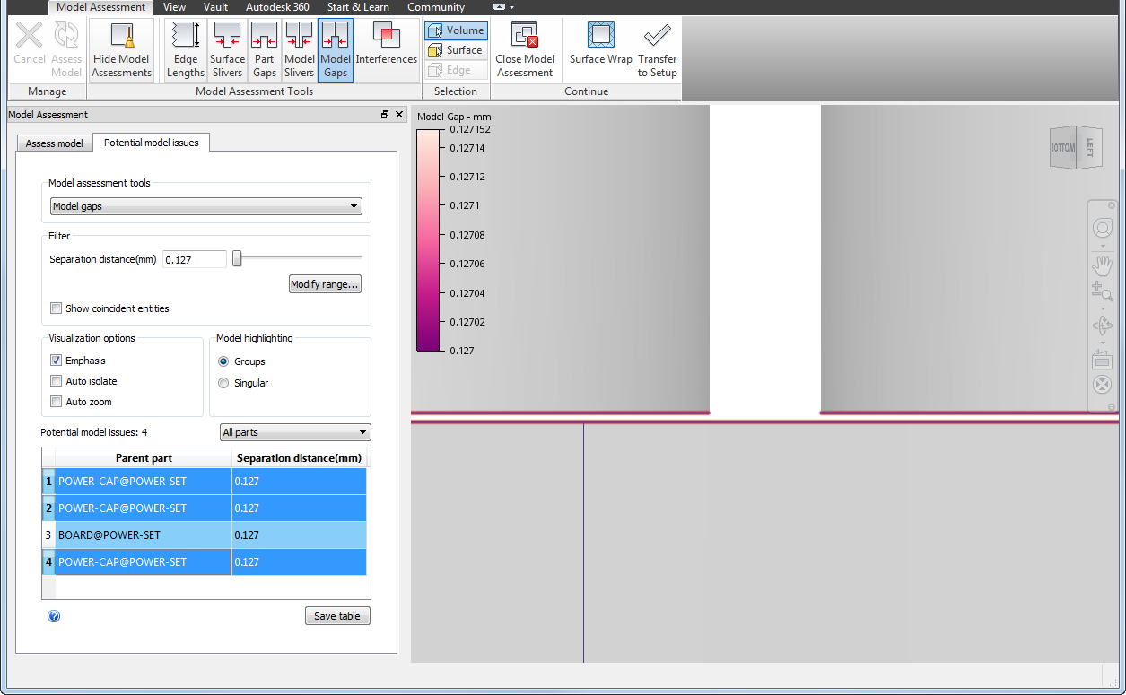Select row 2 POWER-CAP@POWER-SET
This screenshot has width=1126, height=695.
pyautogui.click(x=205, y=508)
